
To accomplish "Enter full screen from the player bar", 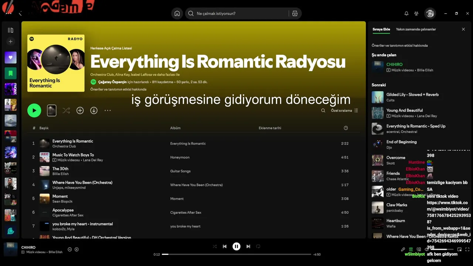I will (467, 249).
